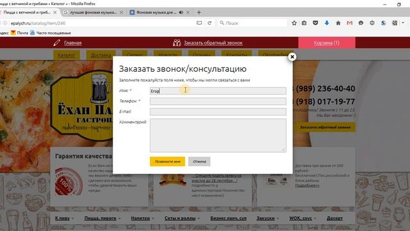This screenshot has width=410, height=231.
Task: Expand the WOK, соус category menu
Action: 303,218
